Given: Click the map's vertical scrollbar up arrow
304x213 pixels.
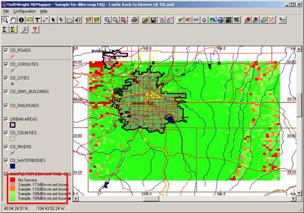Looking at the screenshot, I should [x=299, y=49].
